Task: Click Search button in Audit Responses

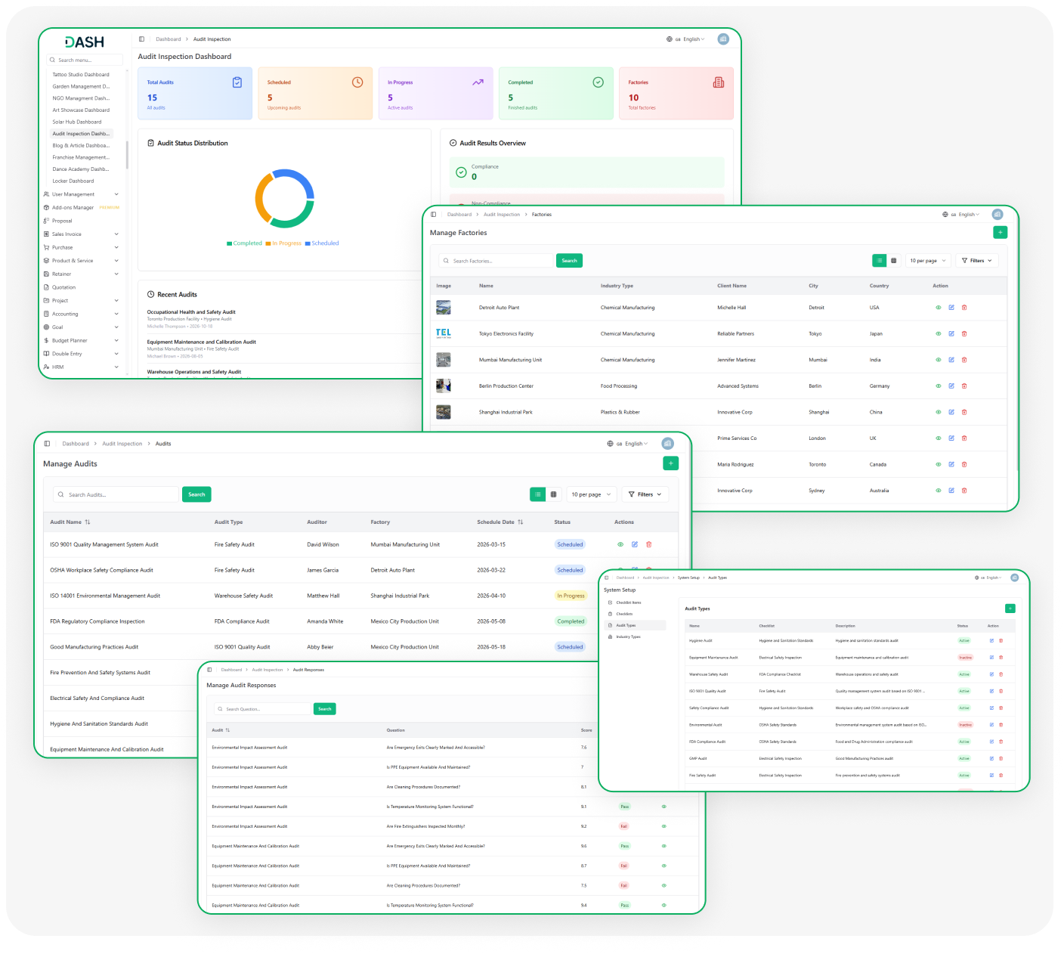Action: click(x=325, y=709)
